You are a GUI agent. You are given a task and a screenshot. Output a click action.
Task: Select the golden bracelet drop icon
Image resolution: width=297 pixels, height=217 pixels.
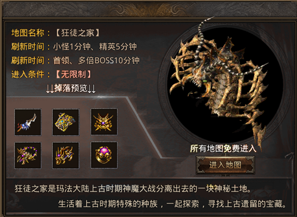(66, 155)
